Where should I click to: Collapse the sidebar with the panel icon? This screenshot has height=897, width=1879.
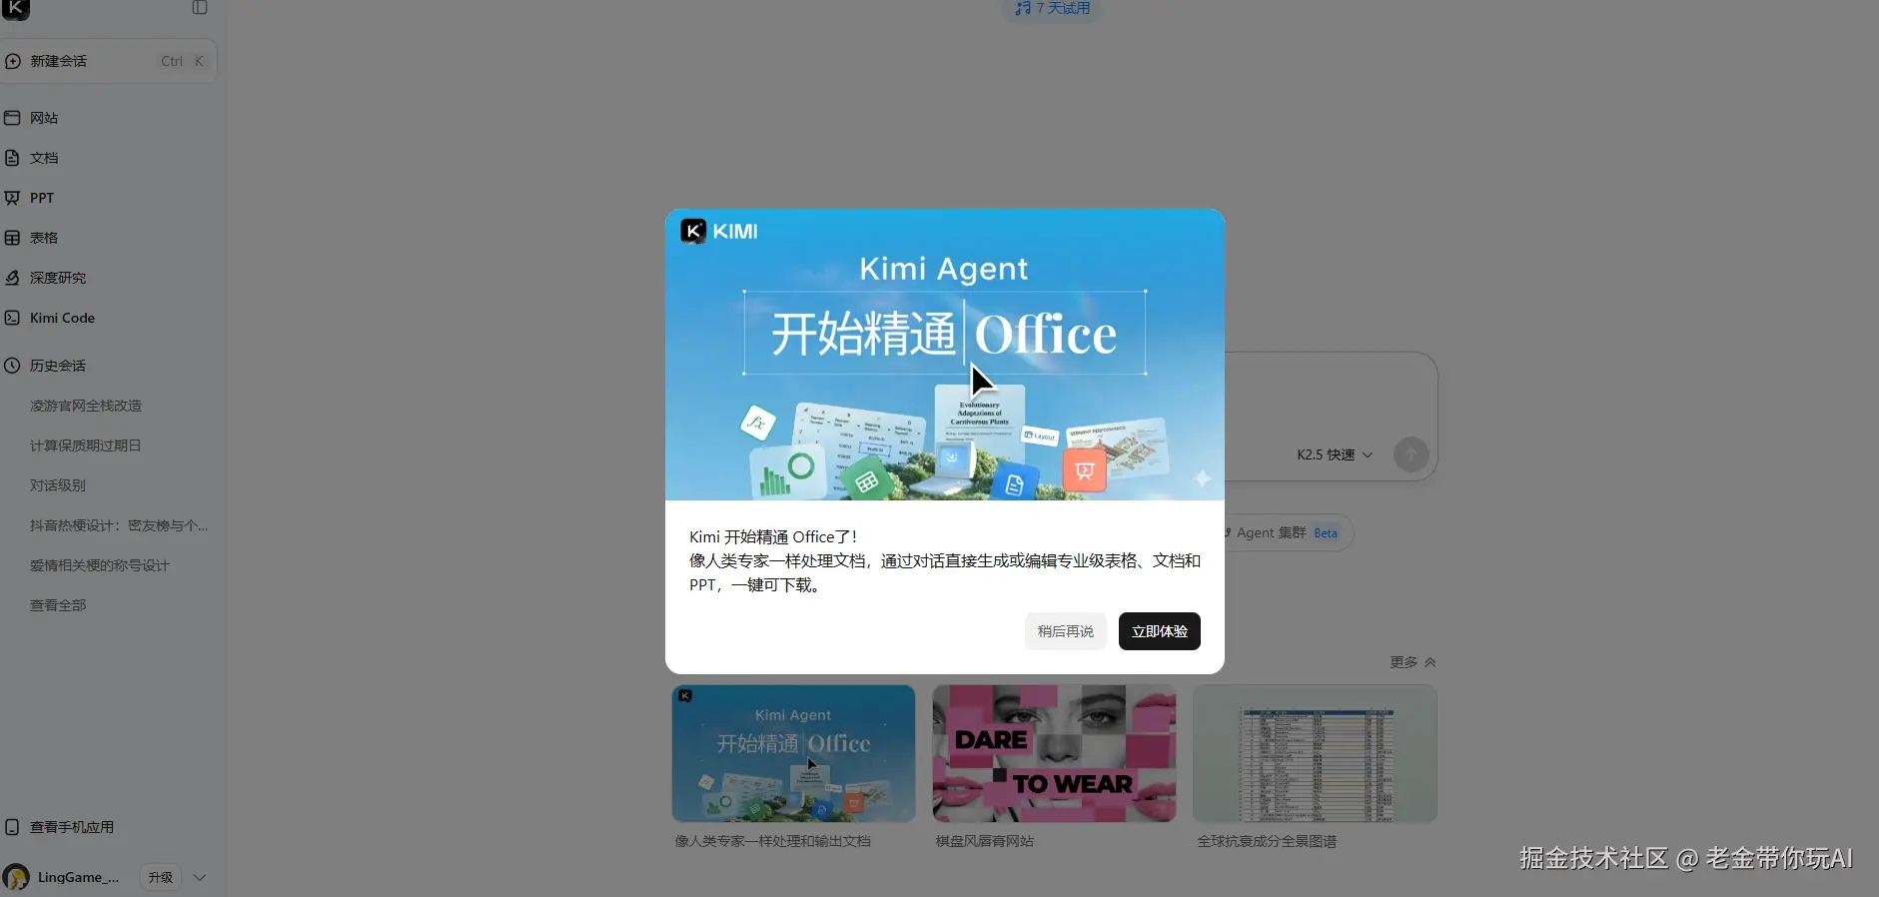pos(200,8)
